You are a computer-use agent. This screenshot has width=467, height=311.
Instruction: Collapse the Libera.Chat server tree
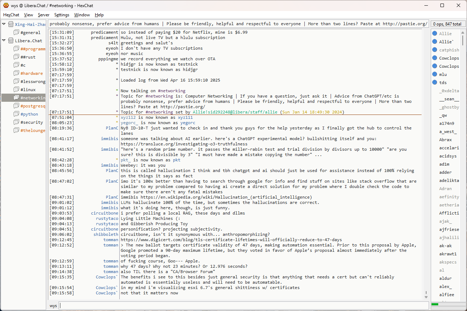click(x=4, y=41)
